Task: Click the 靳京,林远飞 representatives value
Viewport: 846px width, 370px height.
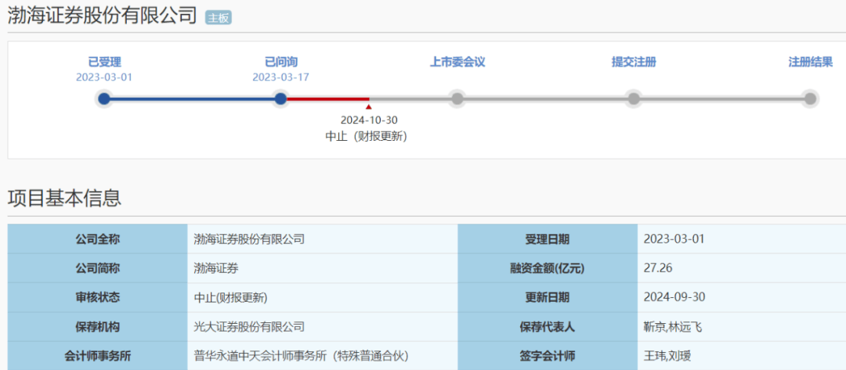Action: [672, 326]
